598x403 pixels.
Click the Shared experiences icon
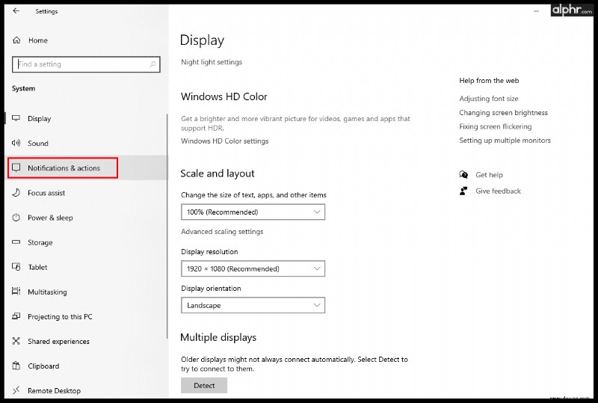[16, 341]
